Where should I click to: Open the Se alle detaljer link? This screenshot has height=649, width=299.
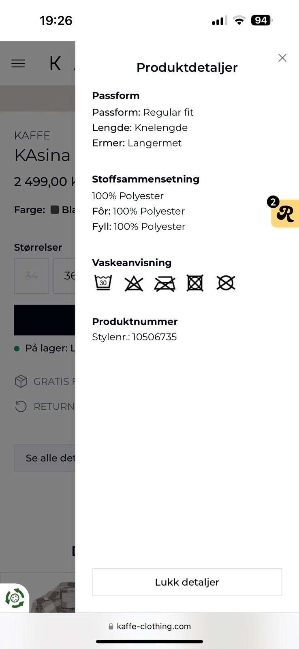click(45, 458)
